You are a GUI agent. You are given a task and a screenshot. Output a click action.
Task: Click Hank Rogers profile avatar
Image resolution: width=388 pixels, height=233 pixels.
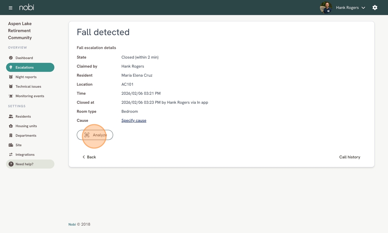(x=326, y=8)
